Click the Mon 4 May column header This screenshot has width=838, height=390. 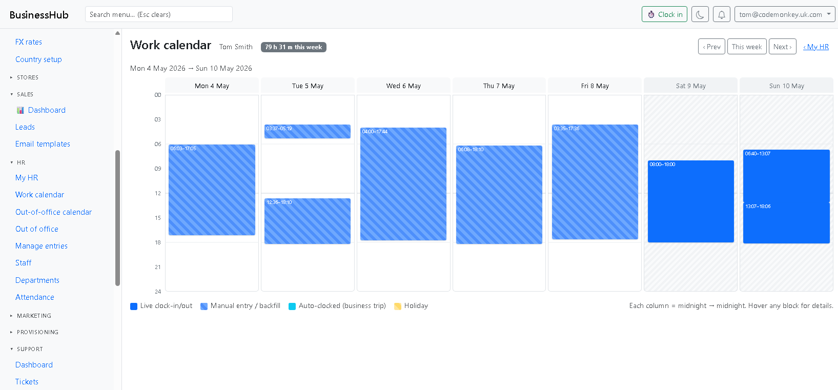click(212, 86)
